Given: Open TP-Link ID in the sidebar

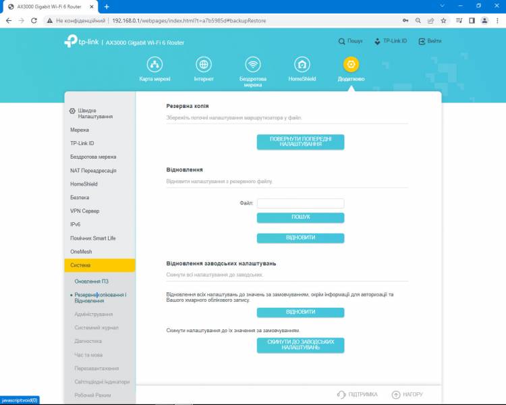Looking at the screenshot, I should [x=82, y=143].
